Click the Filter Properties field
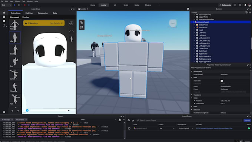The width and height of the screenshot is (252, 142). click(x=220, y=68)
